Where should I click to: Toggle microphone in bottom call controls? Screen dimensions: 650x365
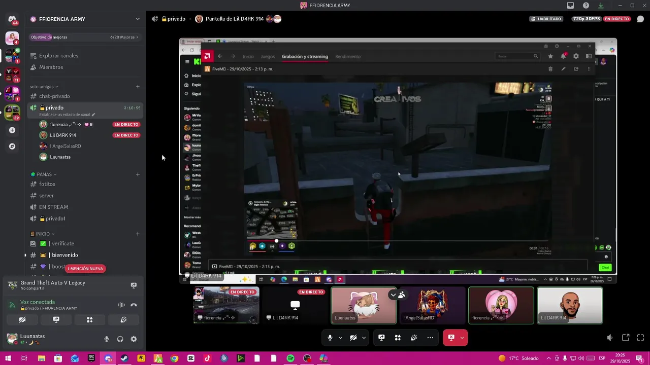(x=330, y=338)
